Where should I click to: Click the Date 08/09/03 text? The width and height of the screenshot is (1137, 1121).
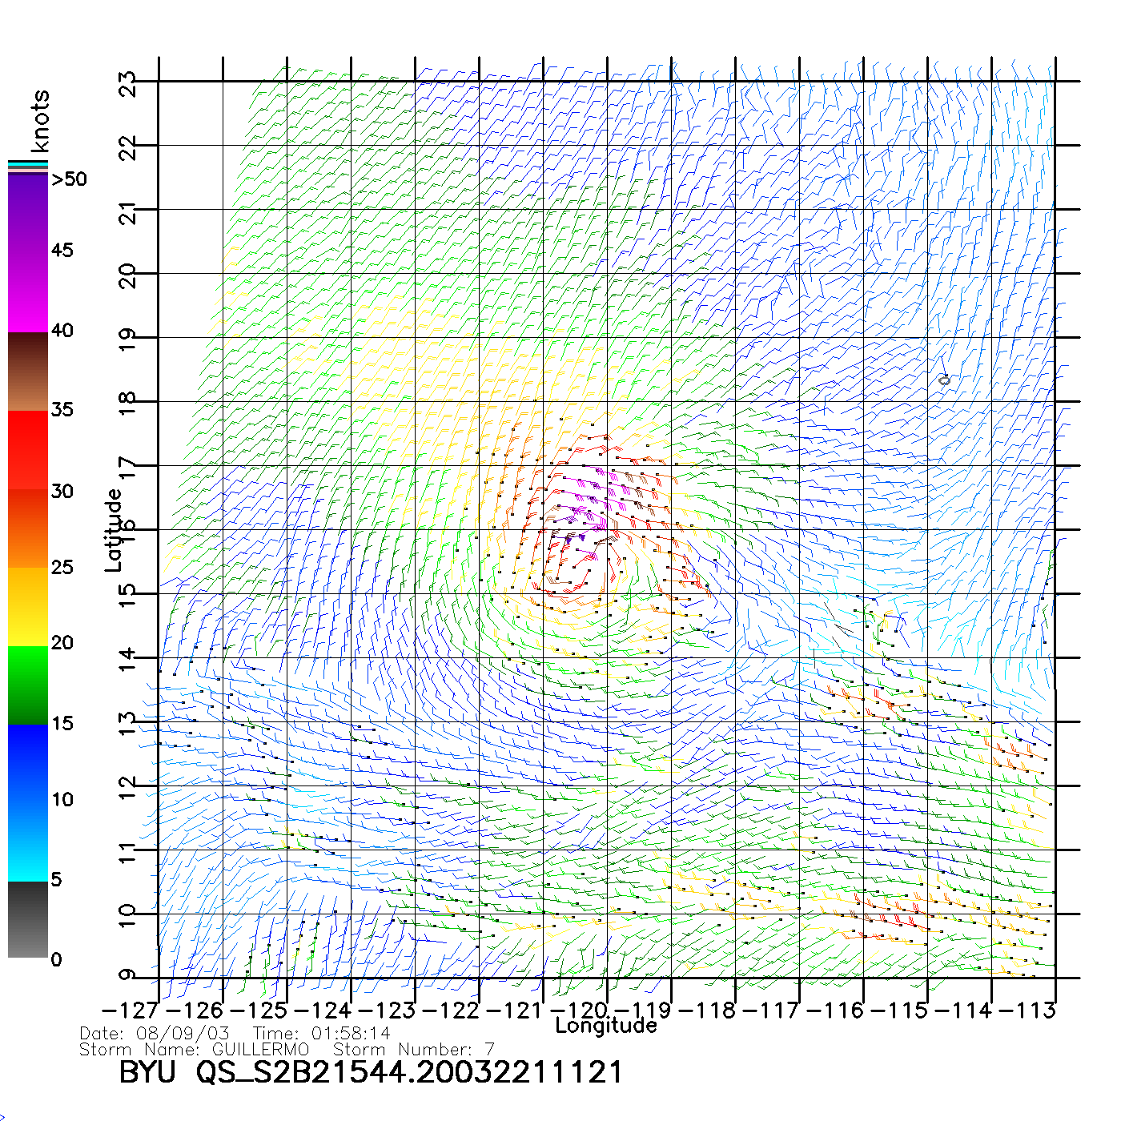(155, 1034)
